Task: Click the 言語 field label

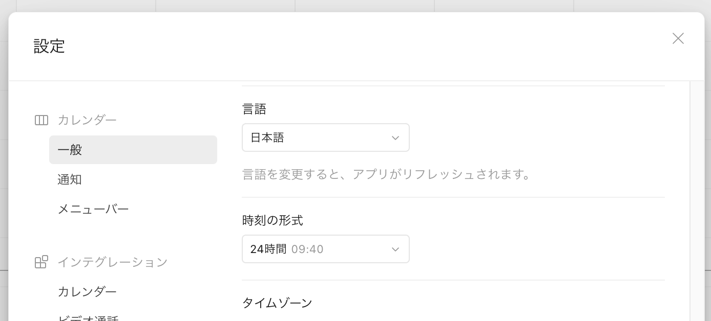Action: point(254,109)
